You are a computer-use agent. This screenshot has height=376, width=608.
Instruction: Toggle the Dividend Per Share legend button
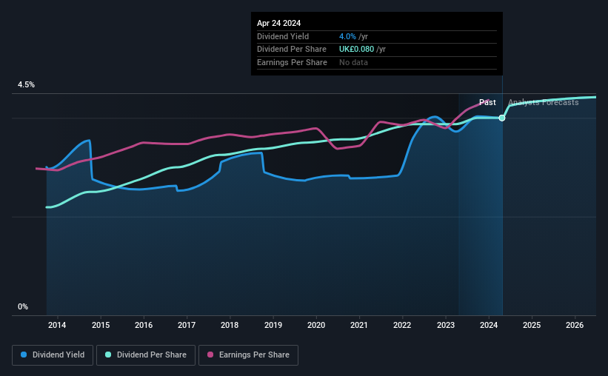(x=146, y=355)
